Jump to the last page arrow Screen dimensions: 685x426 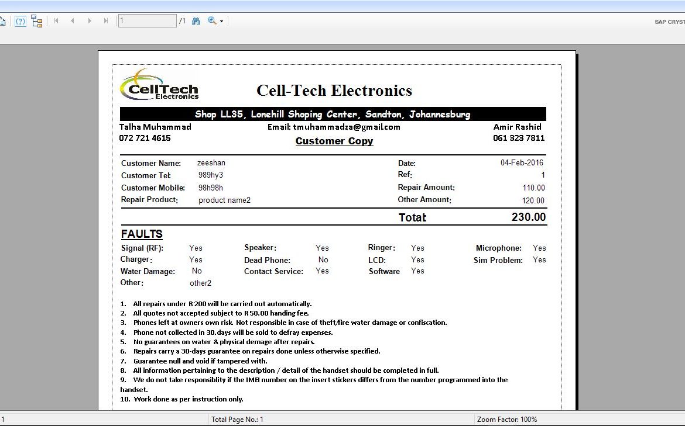[106, 21]
